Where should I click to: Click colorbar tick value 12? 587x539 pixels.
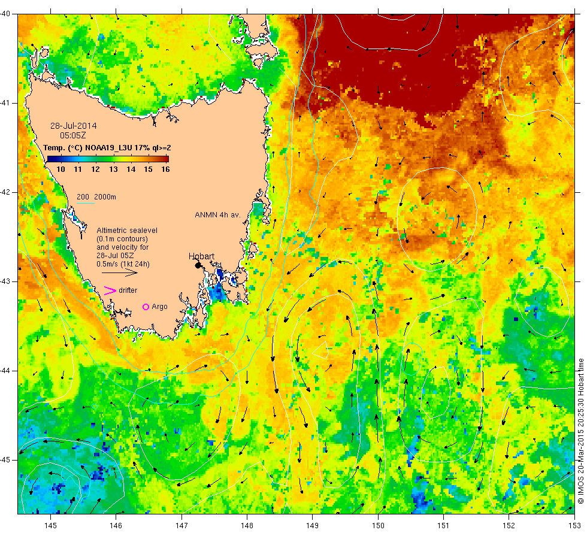(95, 169)
